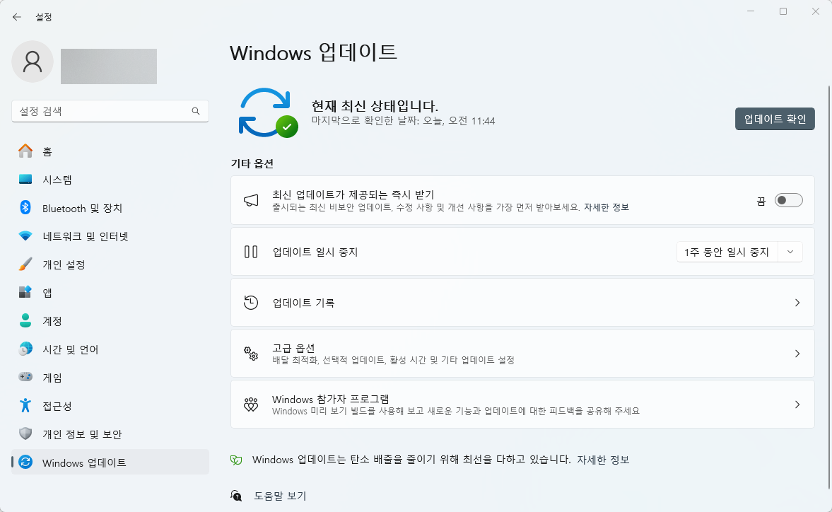Click the 개인 설정 paintbrush icon
The image size is (832, 512).
[x=25, y=264]
